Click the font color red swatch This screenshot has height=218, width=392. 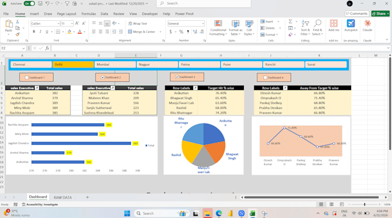pos(80,32)
